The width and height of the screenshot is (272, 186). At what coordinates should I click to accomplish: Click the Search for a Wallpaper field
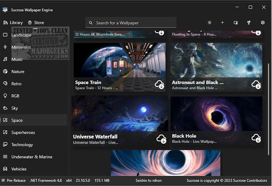tap(131, 23)
